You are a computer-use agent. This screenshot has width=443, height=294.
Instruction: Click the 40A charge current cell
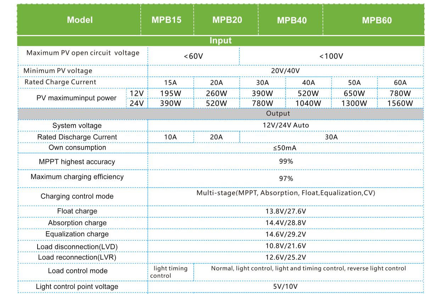308,83
